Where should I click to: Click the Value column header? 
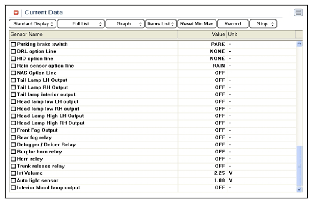[202, 34]
